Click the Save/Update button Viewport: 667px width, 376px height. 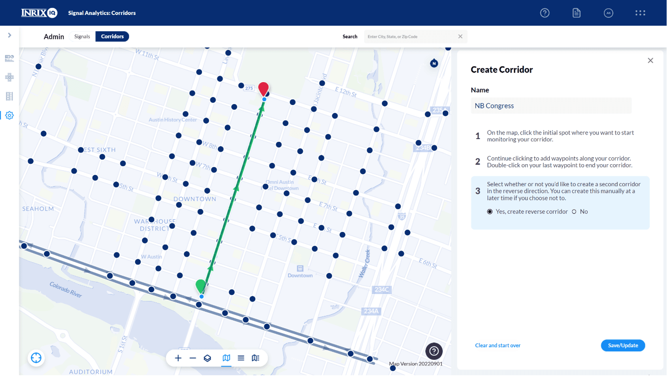[x=623, y=346]
